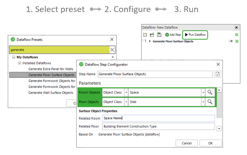Screen dimensions: 247x155
Task: Click the Related Floor input field
Action: [x=158, y=126]
